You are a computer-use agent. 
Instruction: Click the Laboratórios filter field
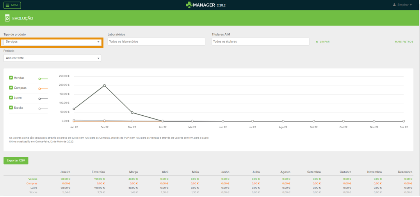pyautogui.click(x=156, y=41)
